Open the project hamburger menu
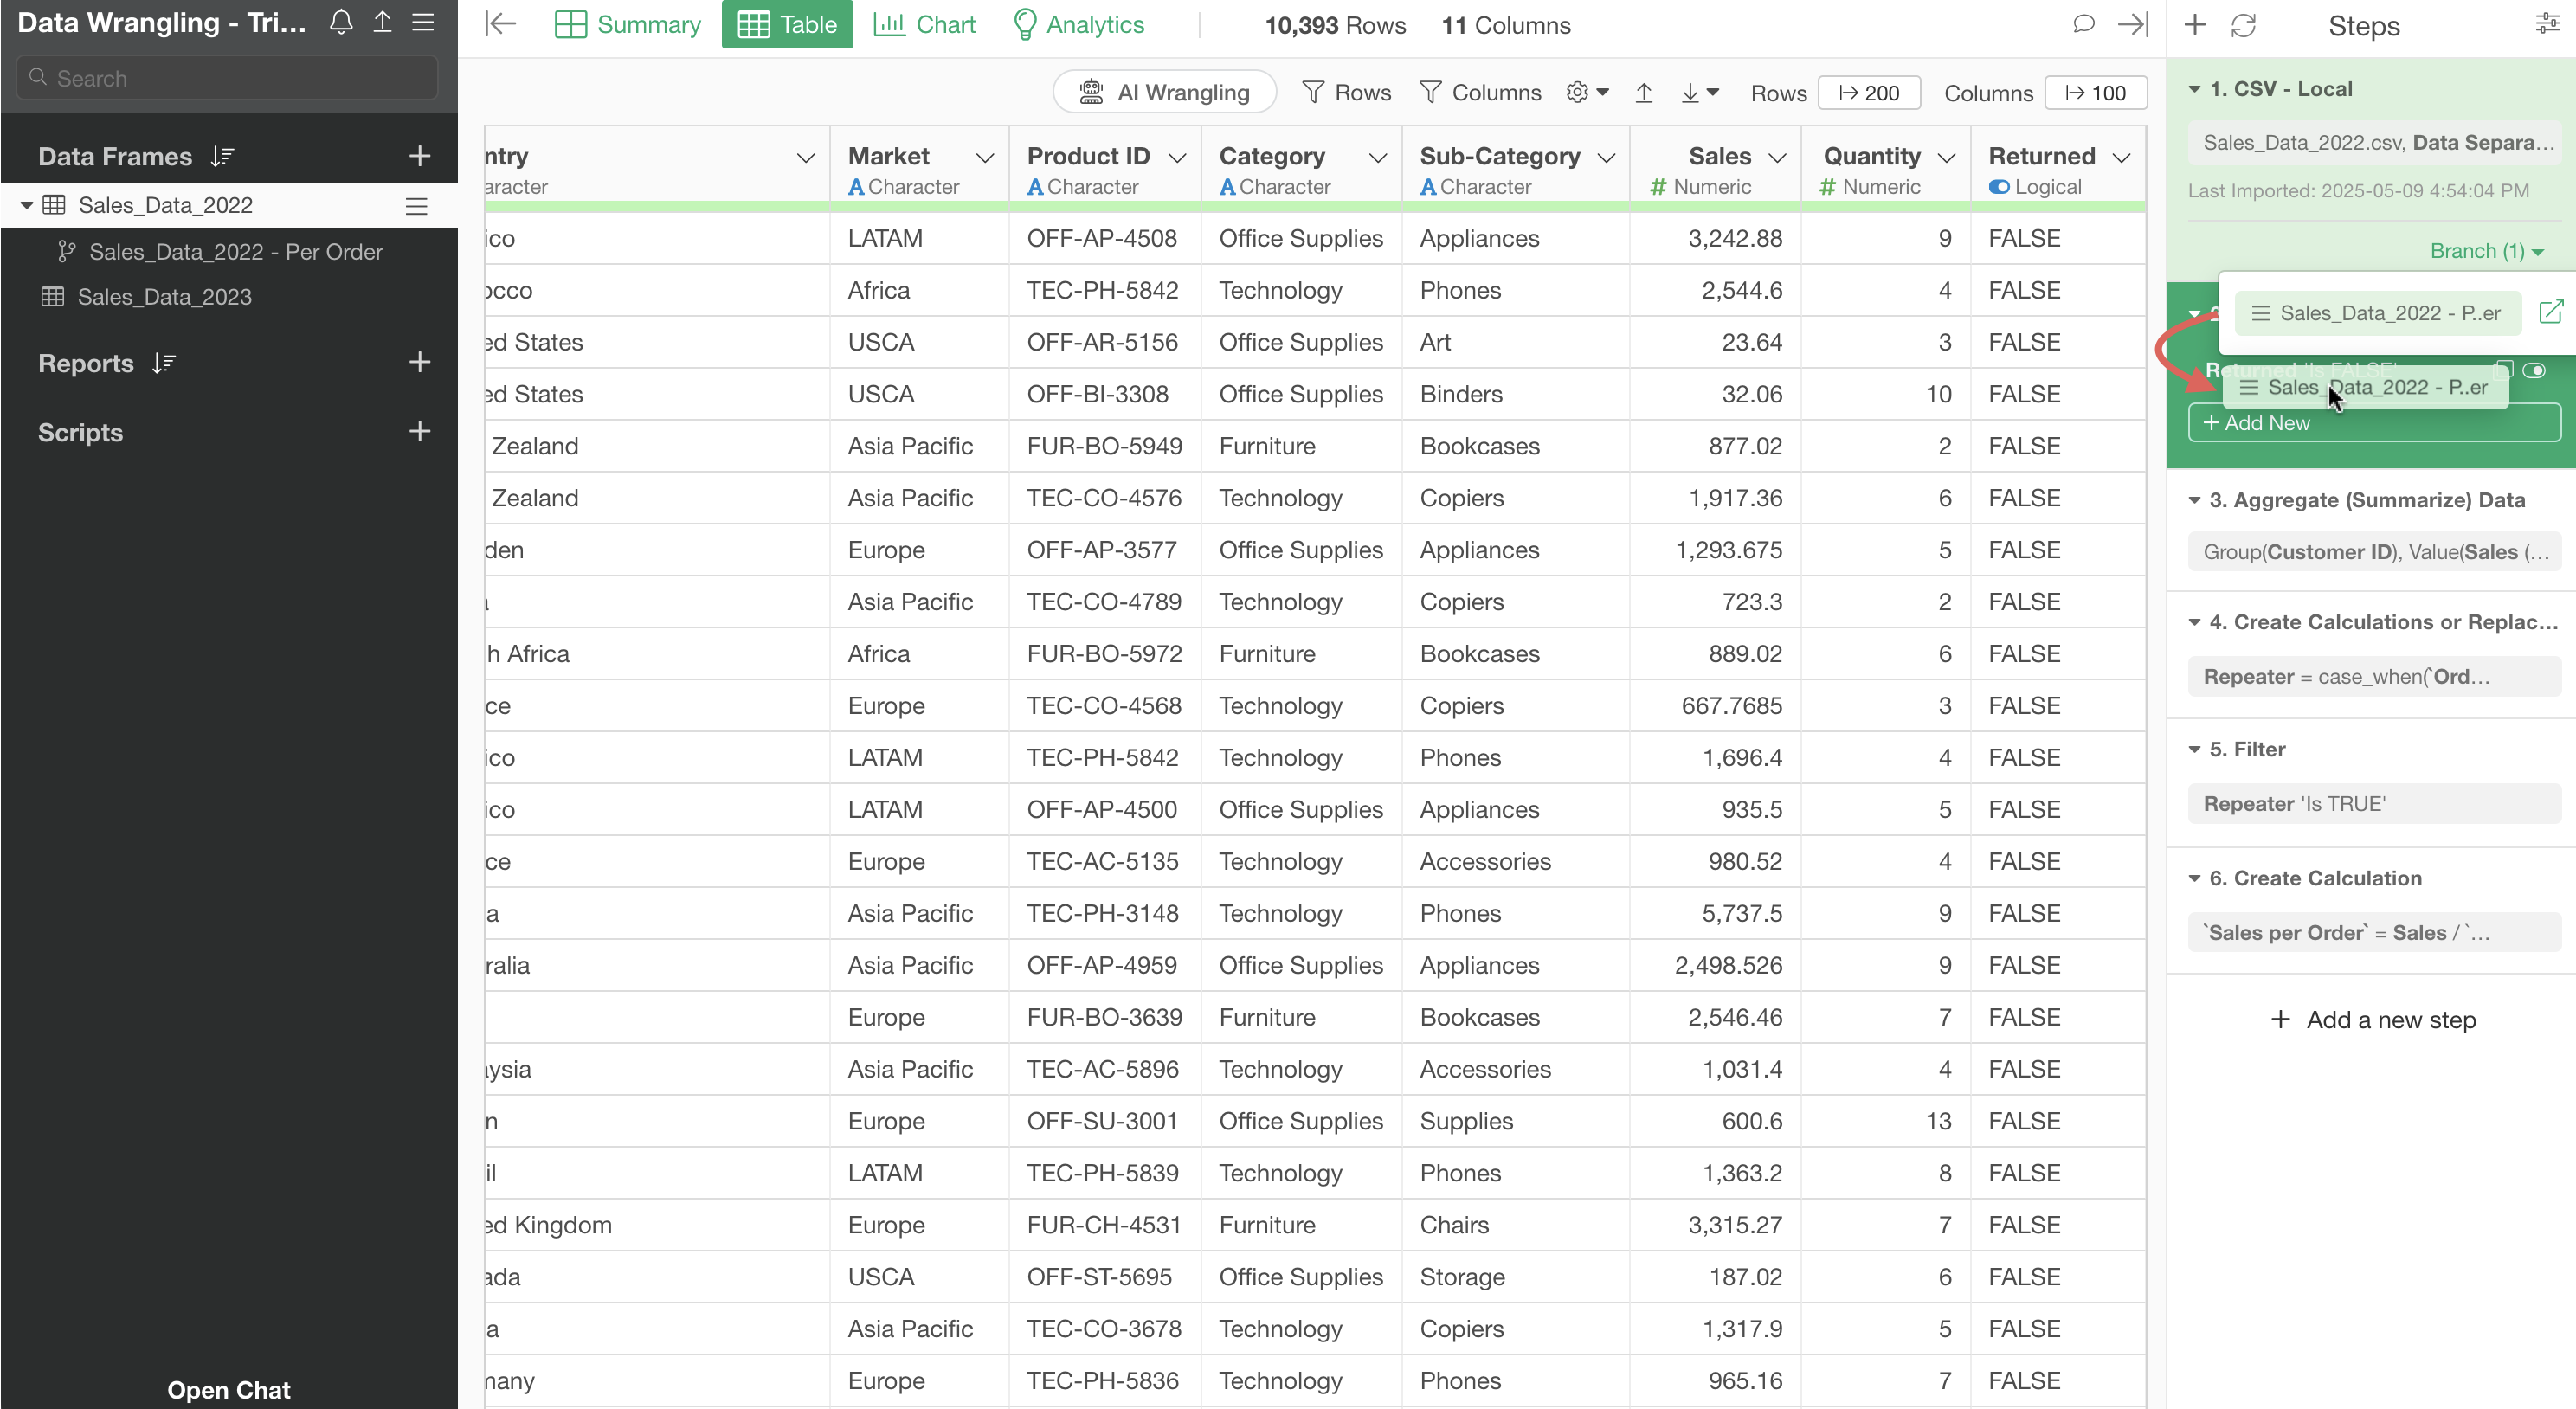 coord(423,23)
